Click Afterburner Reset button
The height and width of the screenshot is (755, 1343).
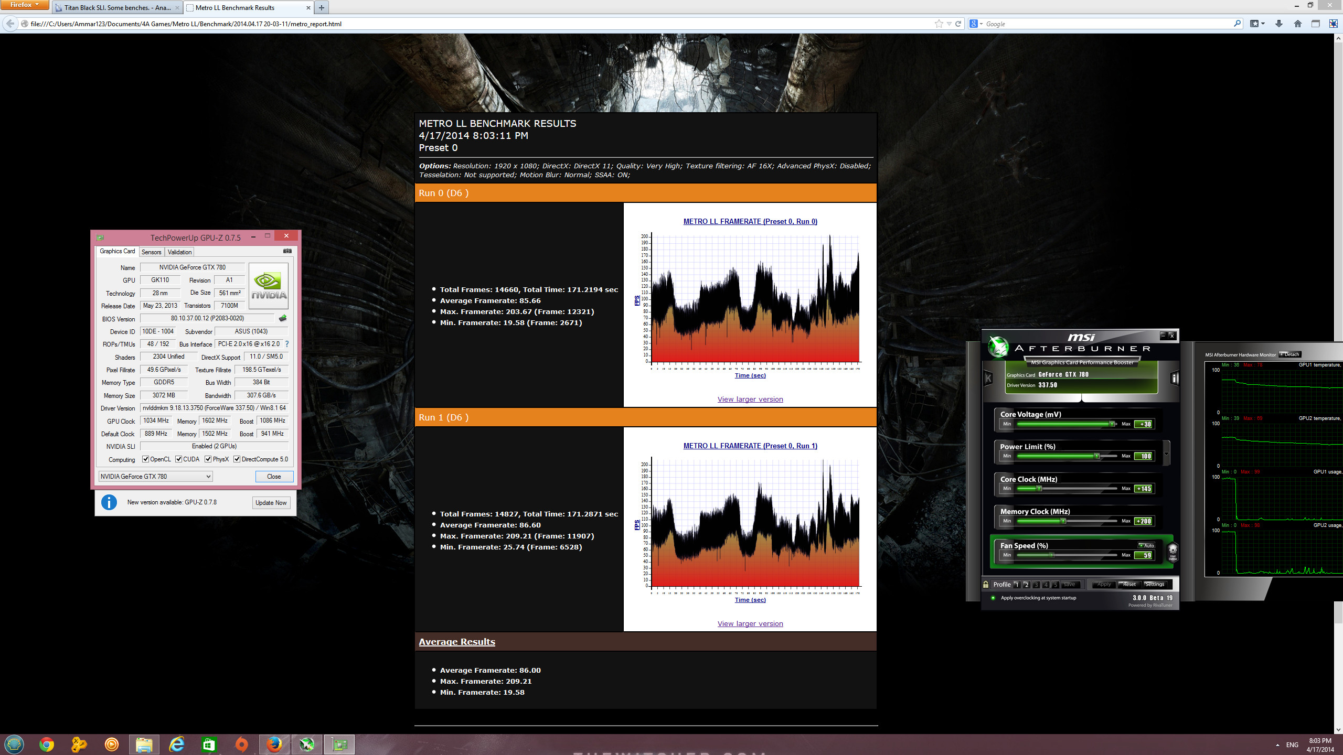[x=1129, y=585]
